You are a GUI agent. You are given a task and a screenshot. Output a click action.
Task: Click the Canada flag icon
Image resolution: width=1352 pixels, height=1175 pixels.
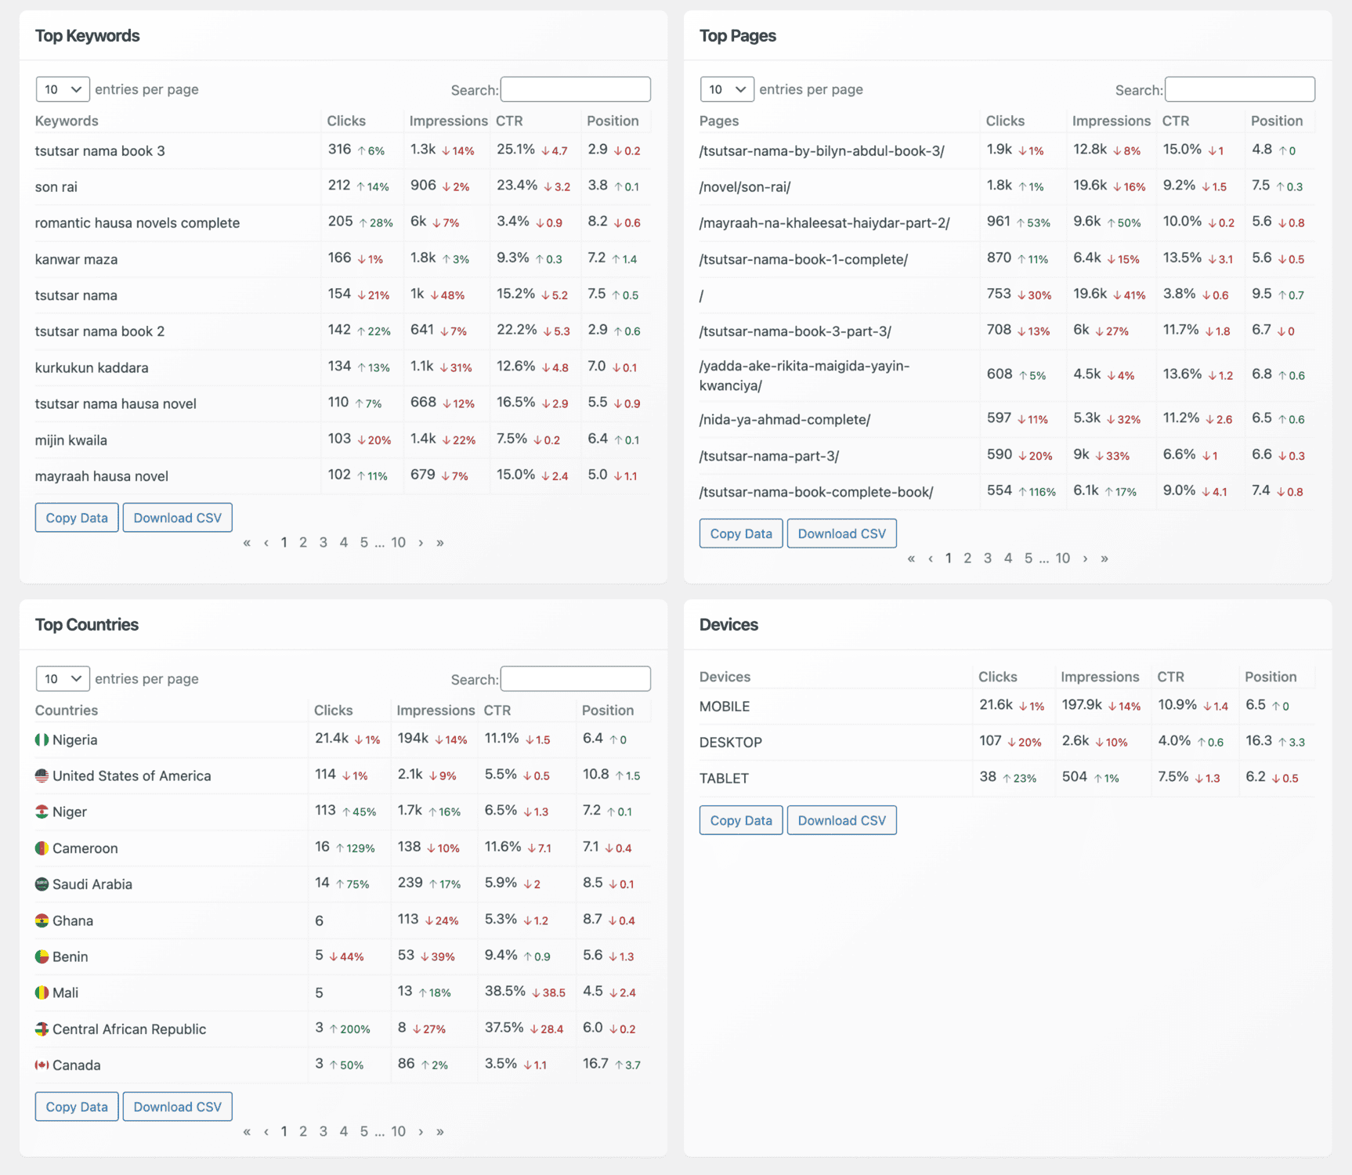(x=42, y=1065)
